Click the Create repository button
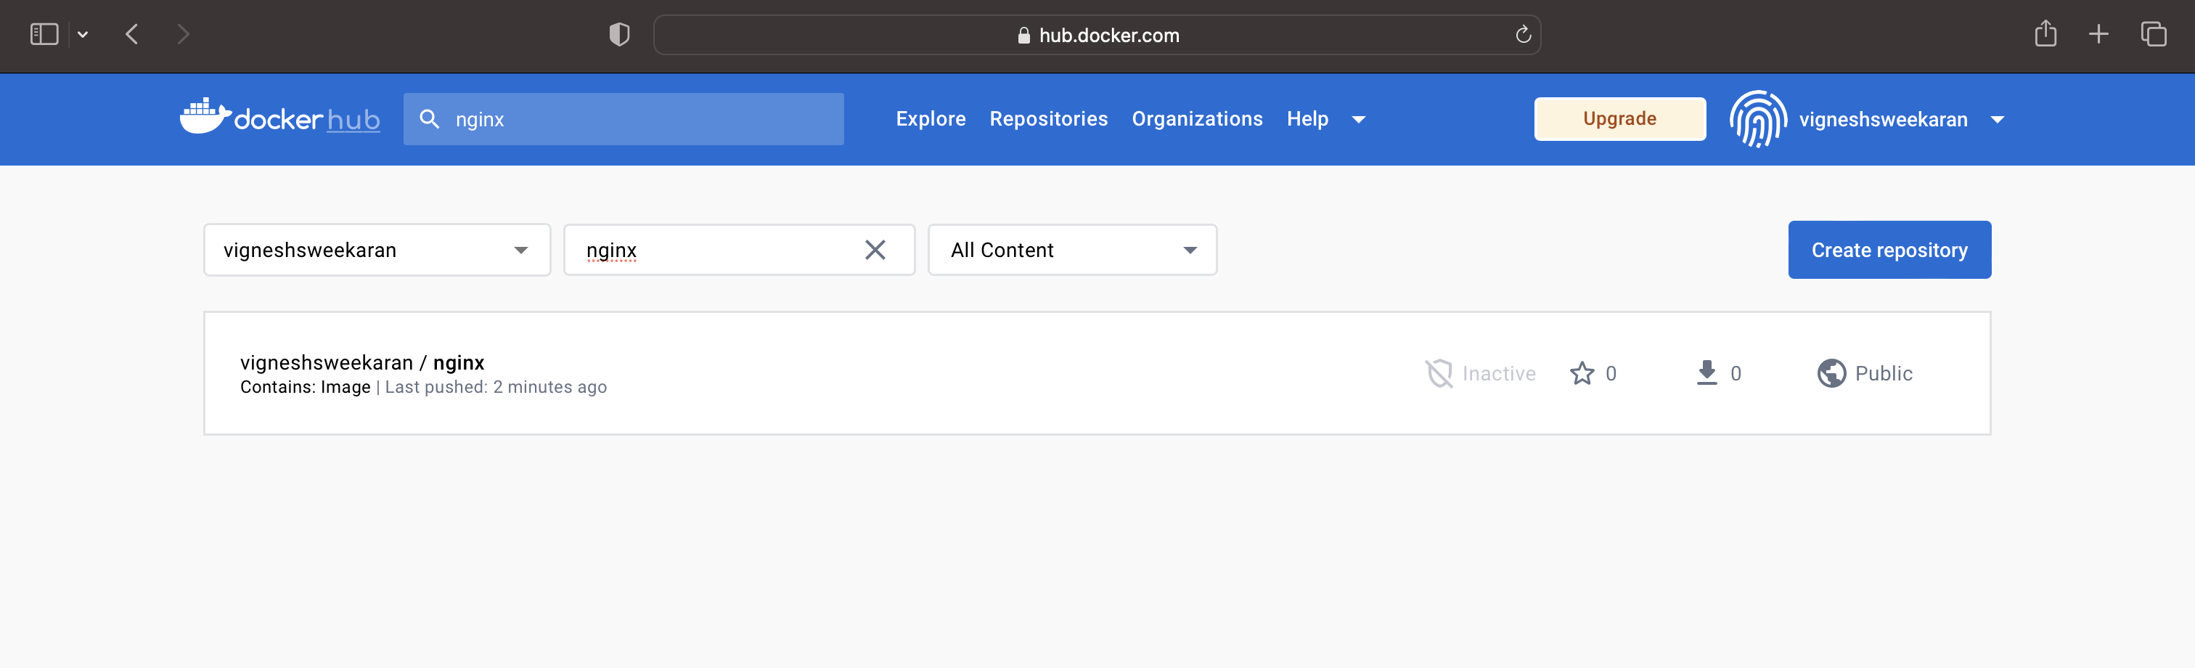Viewport: 2195px width, 668px height. [x=1889, y=250]
